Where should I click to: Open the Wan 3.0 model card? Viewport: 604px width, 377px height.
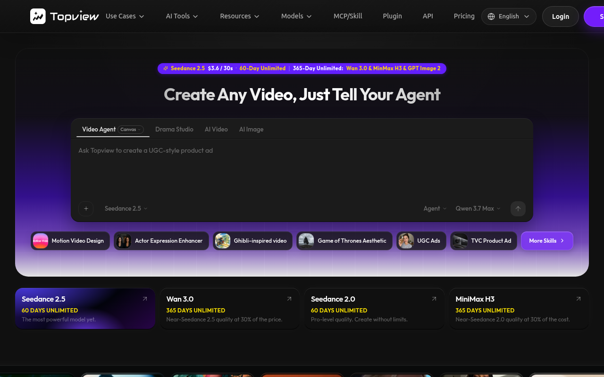click(x=230, y=309)
